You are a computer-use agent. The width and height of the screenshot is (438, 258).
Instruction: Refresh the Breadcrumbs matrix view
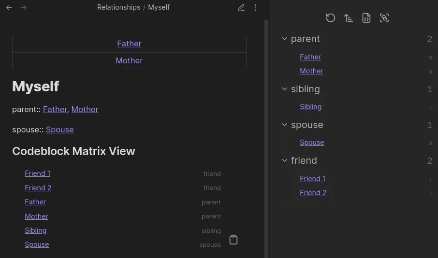331,18
